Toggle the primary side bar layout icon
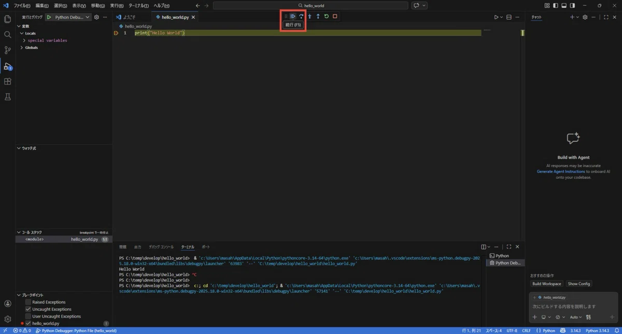This screenshot has height=334, width=622. point(556,5)
